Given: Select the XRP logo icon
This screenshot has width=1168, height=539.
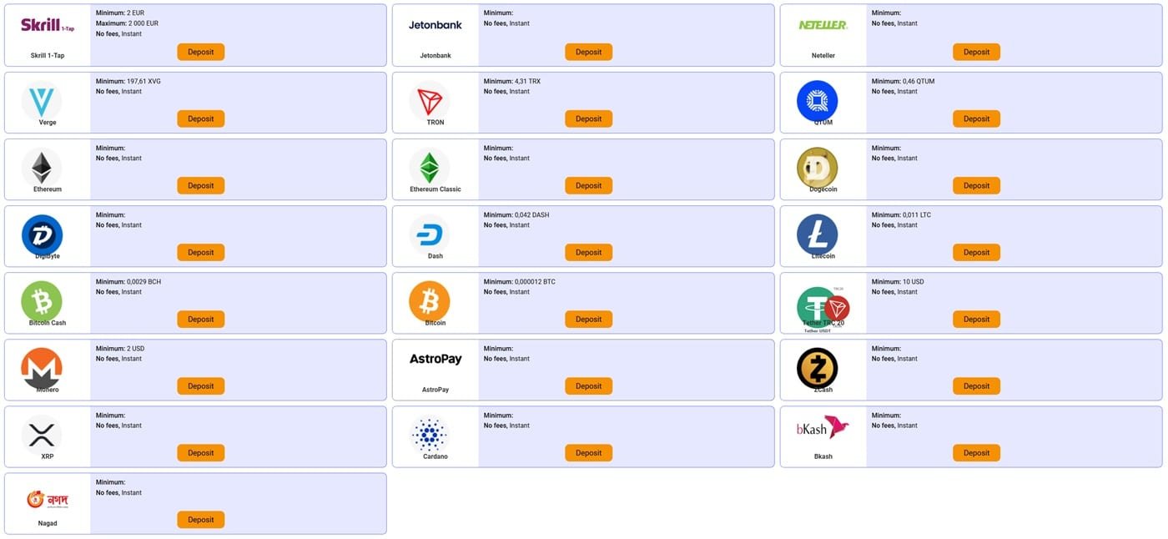Looking at the screenshot, I should point(42,432).
